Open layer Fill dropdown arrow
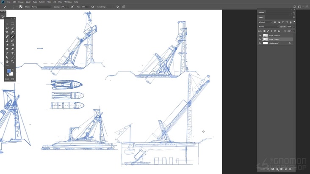 click(x=294, y=31)
